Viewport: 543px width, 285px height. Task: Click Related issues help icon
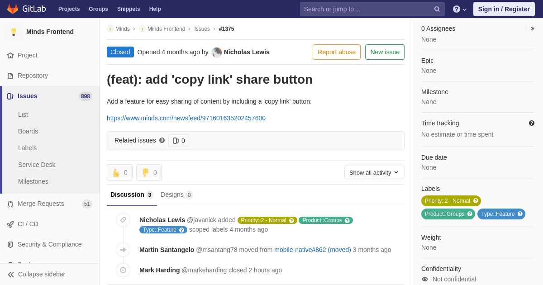point(162,140)
